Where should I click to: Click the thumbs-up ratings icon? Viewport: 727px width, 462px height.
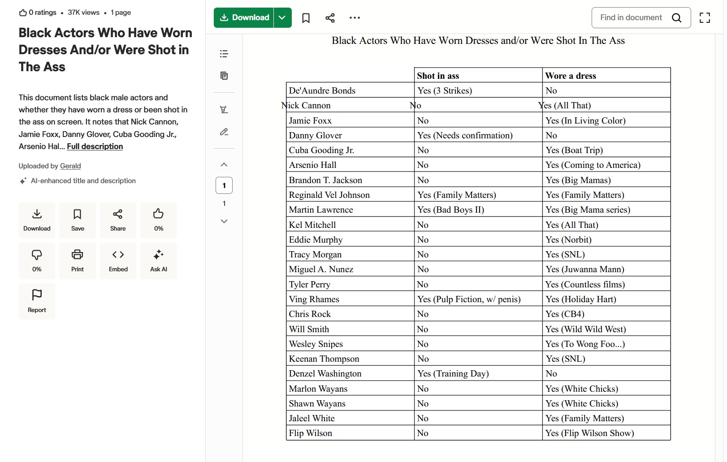(x=23, y=13)
